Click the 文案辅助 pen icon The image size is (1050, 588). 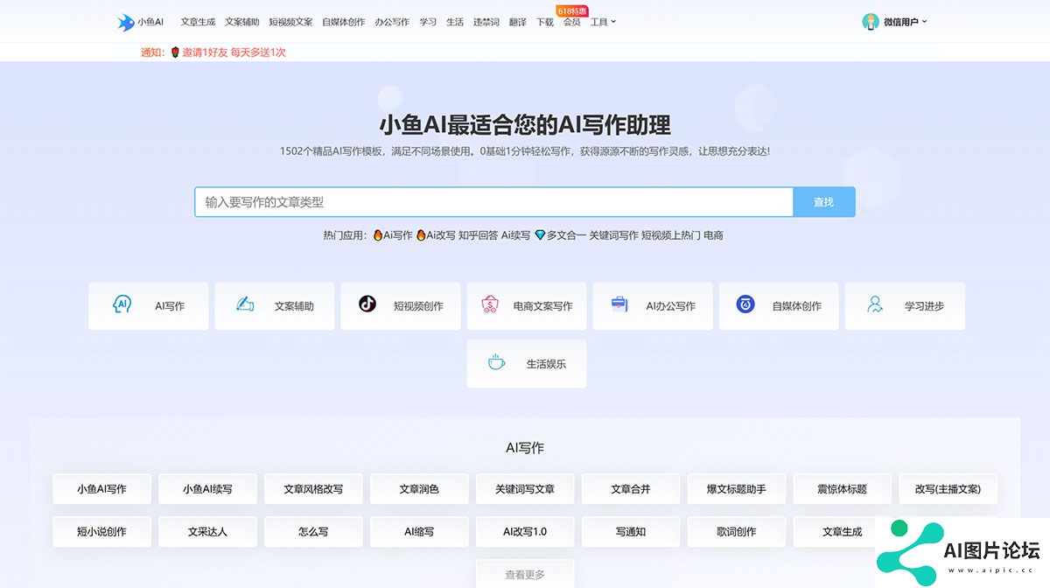(245, 304)
